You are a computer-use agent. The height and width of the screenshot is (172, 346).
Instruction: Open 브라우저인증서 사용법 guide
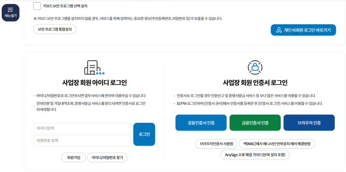pyautogui.click(x=216, y=144)
